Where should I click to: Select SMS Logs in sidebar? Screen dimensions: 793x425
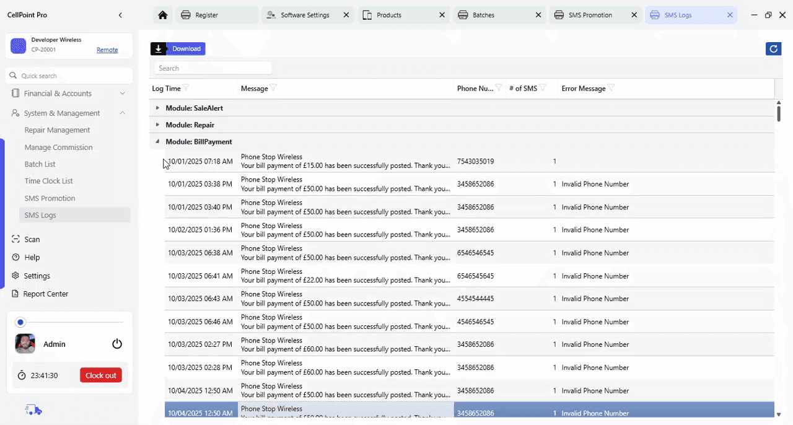(74, 215)
